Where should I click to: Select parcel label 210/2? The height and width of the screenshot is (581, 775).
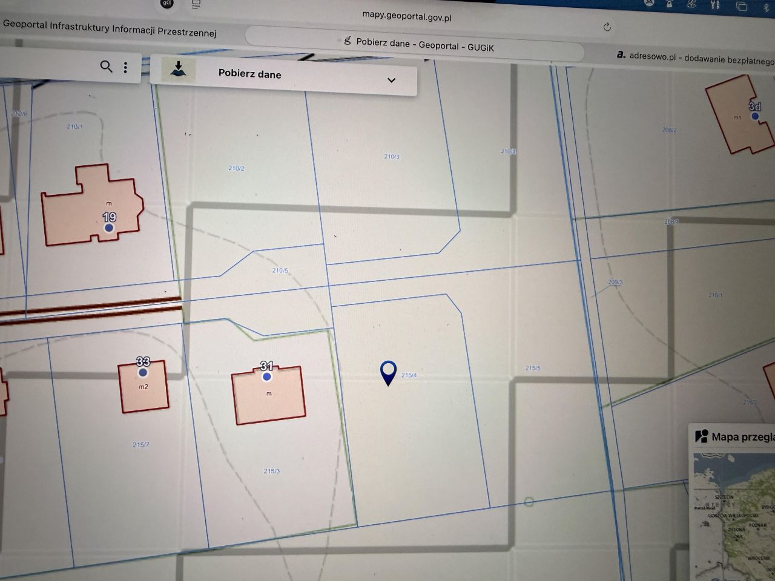236,168
